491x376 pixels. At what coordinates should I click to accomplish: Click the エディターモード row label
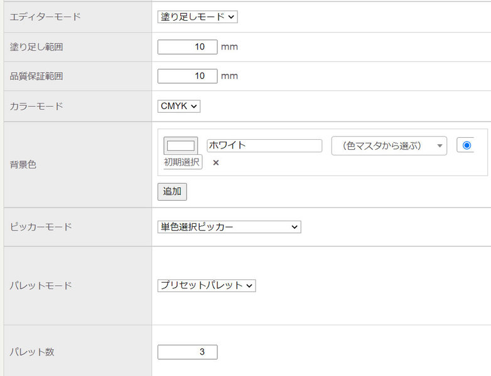(x=45, y=17)
